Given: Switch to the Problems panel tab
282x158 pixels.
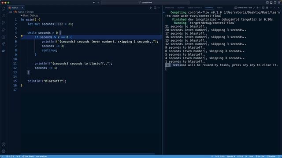Looking at the screenshot, I should (169, 8).
